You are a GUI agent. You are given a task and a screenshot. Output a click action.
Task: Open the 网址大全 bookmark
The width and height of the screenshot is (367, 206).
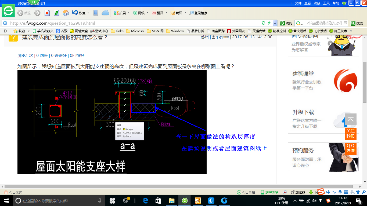click(79, 31)
